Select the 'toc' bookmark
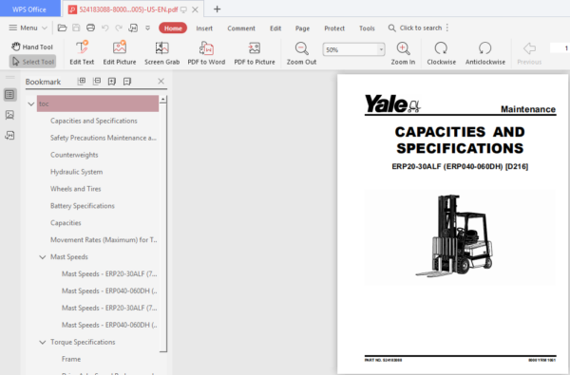The image size is (570, 375). click(x=98, y=103)
